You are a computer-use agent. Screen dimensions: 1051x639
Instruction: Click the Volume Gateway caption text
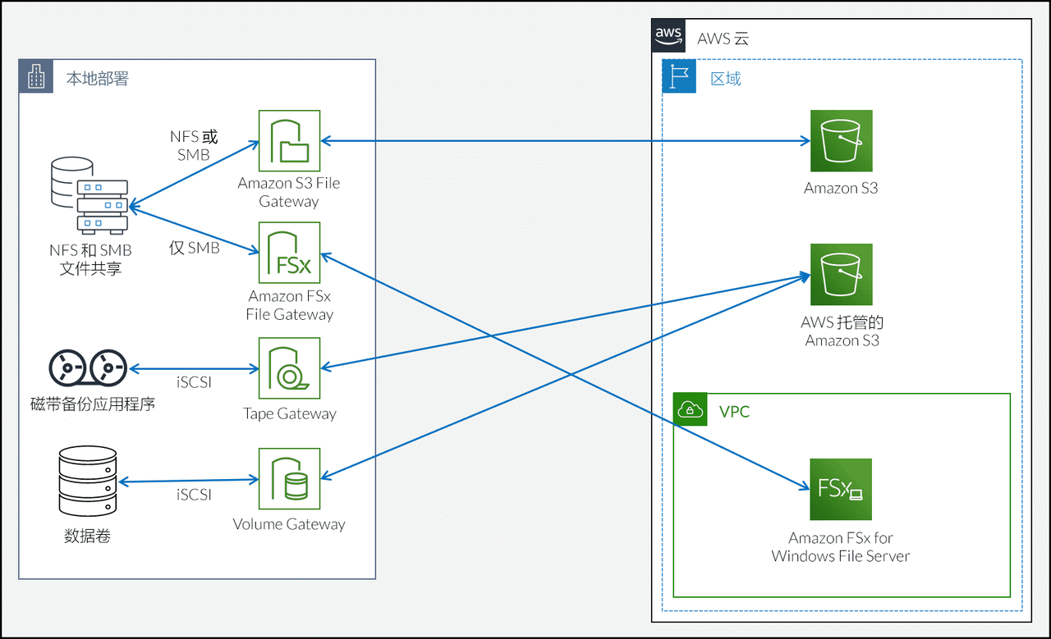[289, 524]
